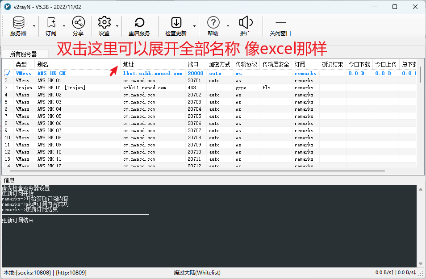
Task: Click the log panel scroll down arrow
Action: coord(421,264)
